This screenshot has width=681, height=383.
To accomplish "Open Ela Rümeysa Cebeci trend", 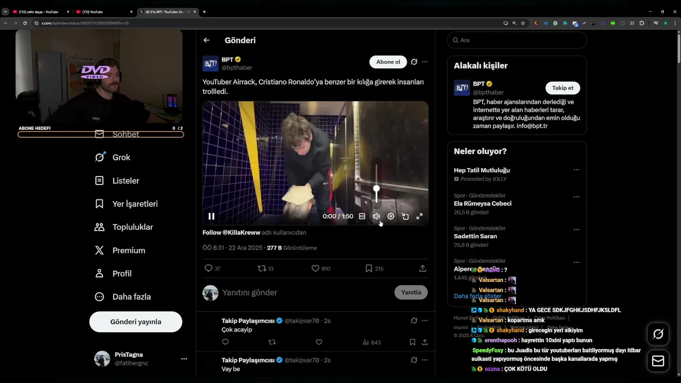I will (483, 204).
